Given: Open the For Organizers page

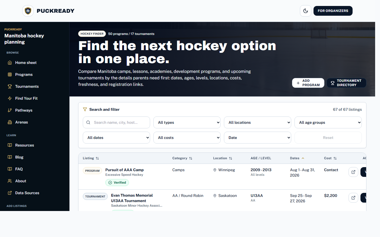Looking at the screenshot, I should (x=333, y=11).
